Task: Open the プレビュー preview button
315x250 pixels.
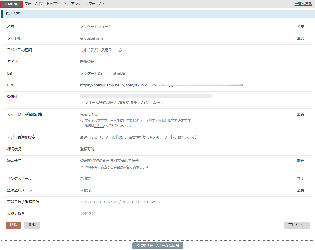Action: coord(297,225)
